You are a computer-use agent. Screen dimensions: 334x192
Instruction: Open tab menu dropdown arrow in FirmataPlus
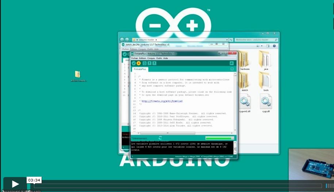tap(232, 69)
